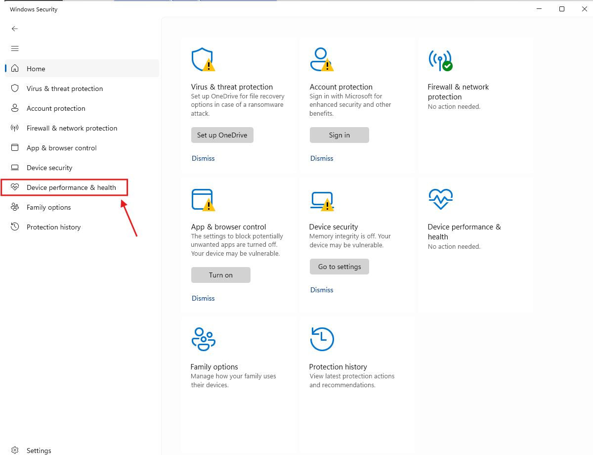Open Firewall & network protection from sidebar

point(72,128)
